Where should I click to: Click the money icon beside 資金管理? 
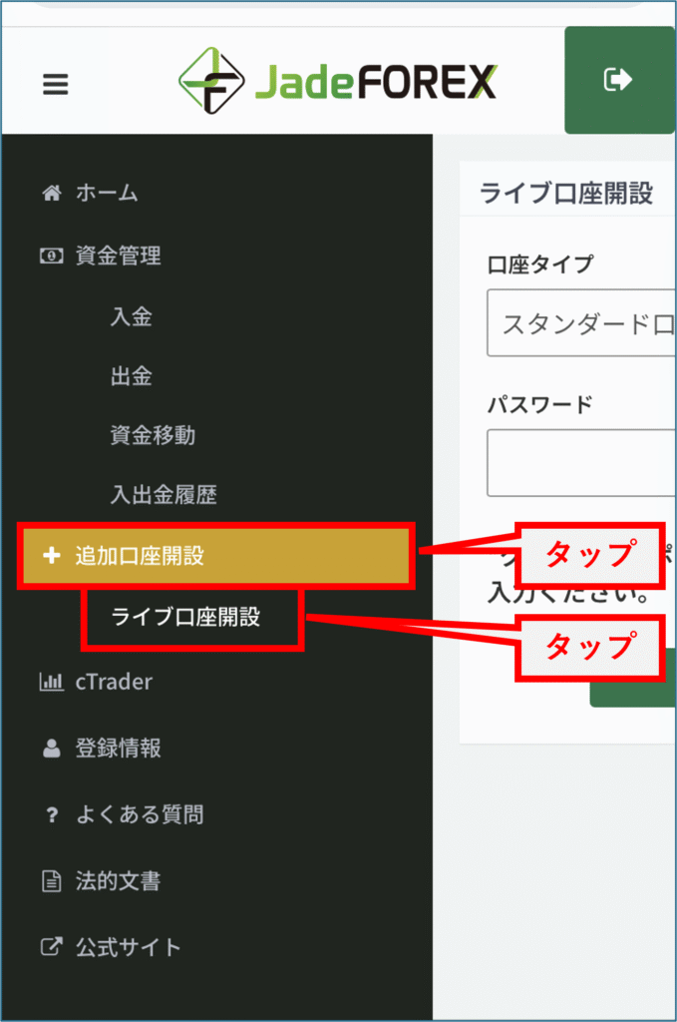click(52, 255)
